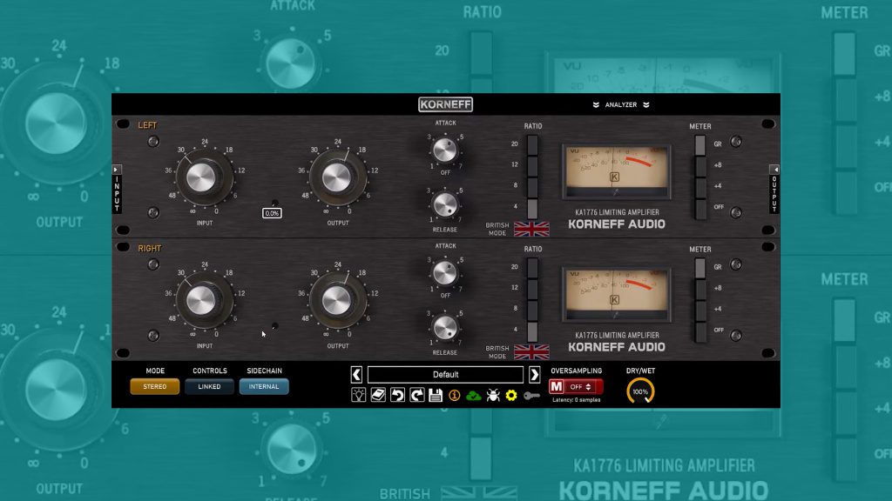Redo the change with the redo arrow

coord(416,395)
